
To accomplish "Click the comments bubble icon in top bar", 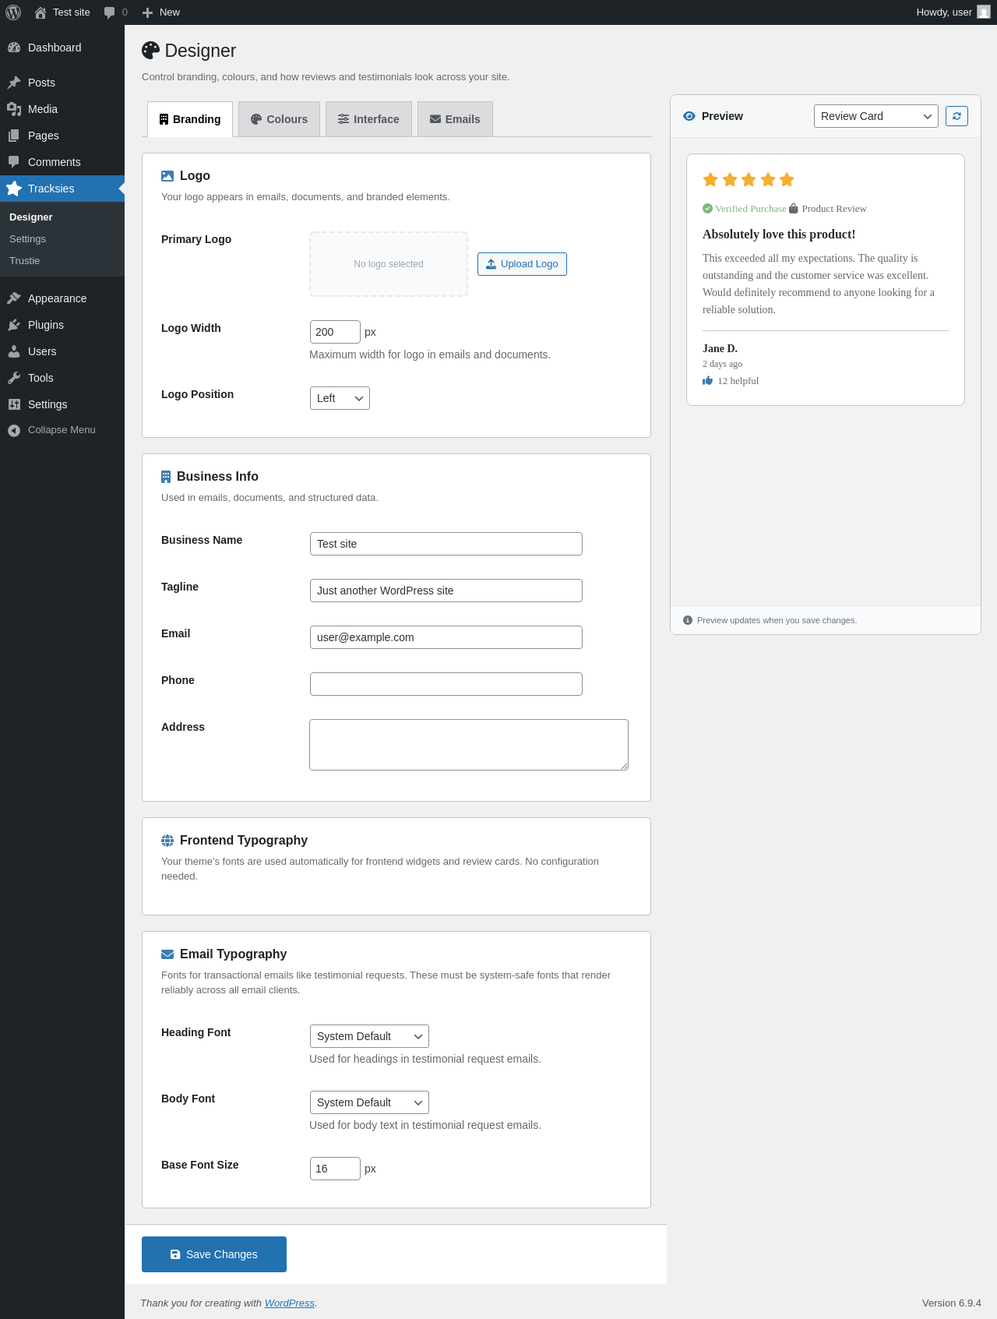I will pos(110,12).
